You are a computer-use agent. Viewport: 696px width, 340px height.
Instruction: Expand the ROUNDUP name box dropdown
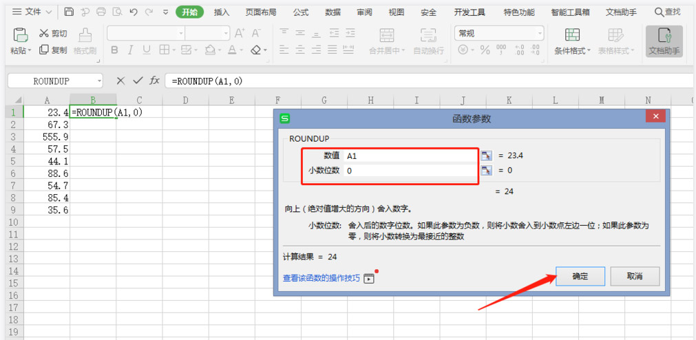pyautogui.click(x=99, y=81)
